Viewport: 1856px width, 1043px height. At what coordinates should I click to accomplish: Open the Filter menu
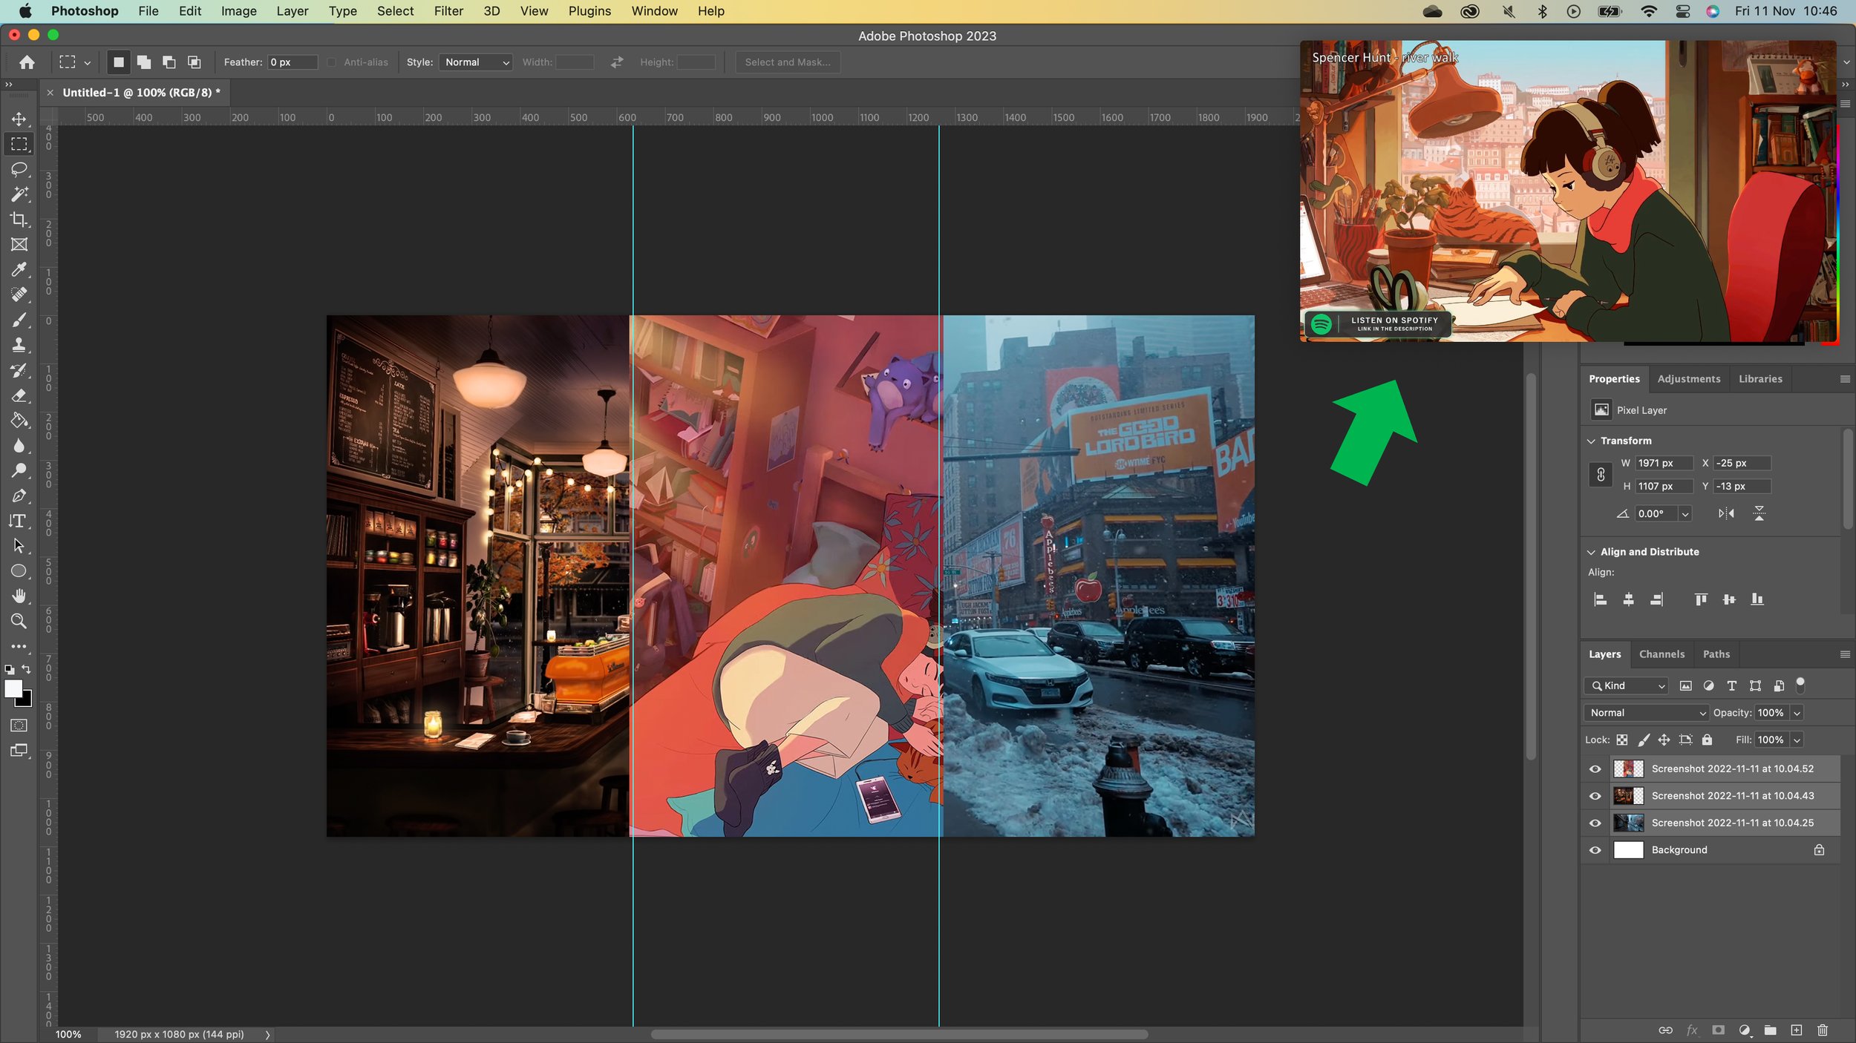[449, 10]
